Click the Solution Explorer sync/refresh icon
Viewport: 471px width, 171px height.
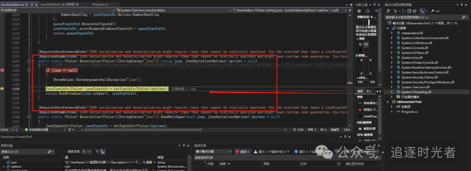404,11
